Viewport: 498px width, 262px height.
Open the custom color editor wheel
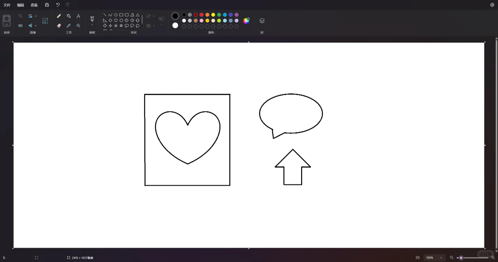(246, 21)
